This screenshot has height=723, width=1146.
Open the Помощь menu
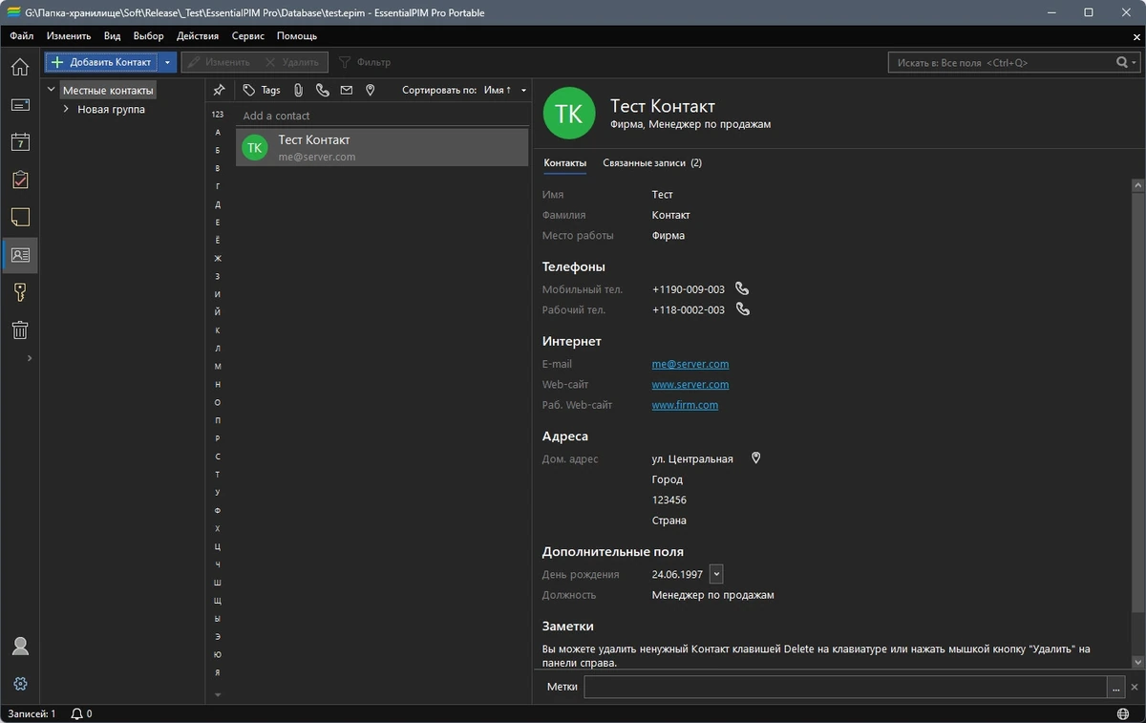click(297, 36)
